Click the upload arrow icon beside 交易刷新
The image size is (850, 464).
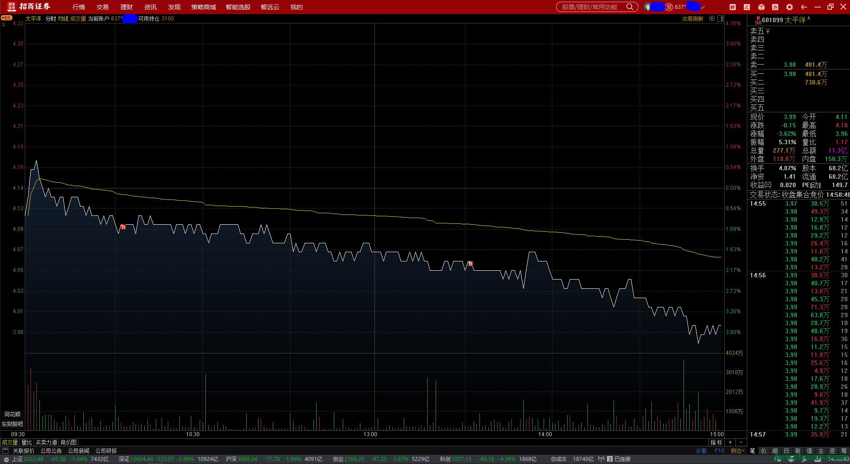coord(712,19)
